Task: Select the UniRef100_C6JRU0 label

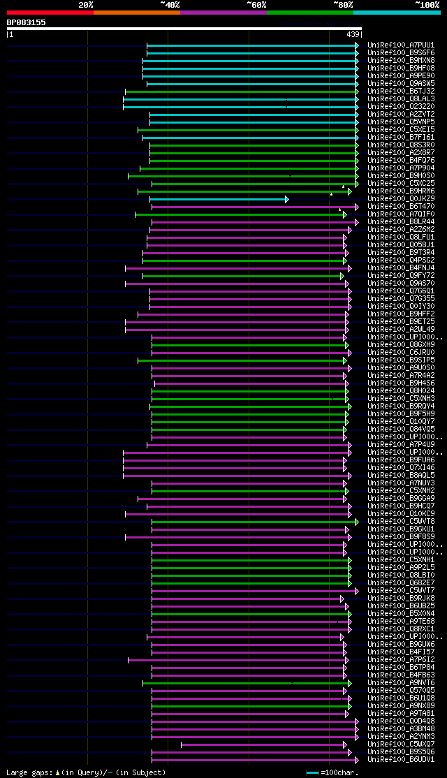Action: 402,353
